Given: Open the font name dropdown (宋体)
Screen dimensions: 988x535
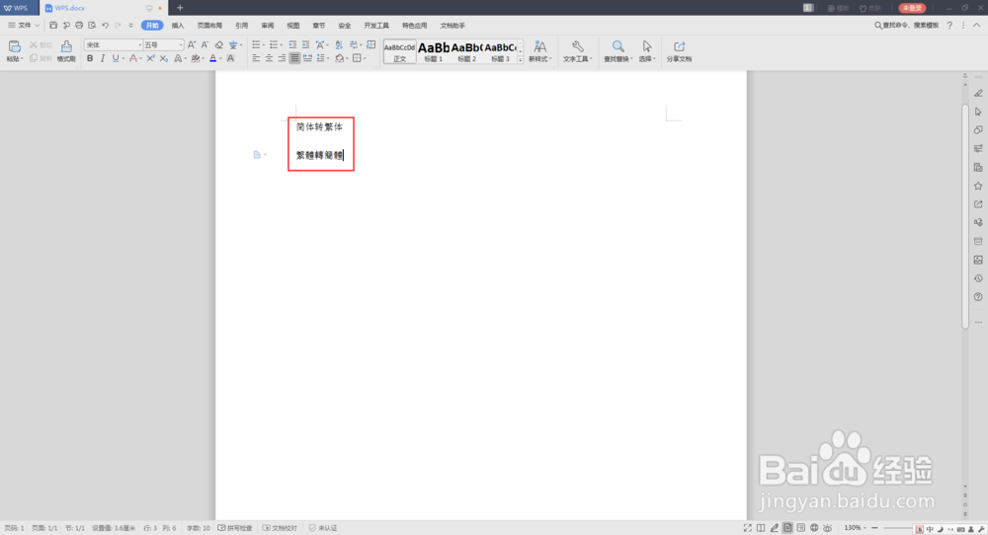Looking at the screenshot, I should click(x=140, y=44).
